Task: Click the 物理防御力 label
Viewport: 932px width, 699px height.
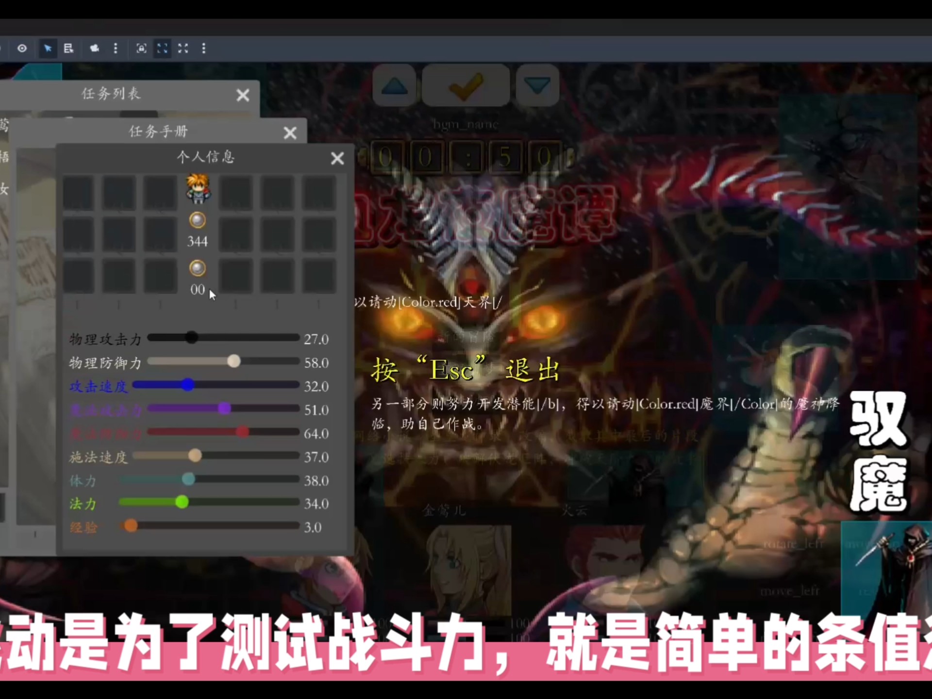Action: (x=105, y=363)
